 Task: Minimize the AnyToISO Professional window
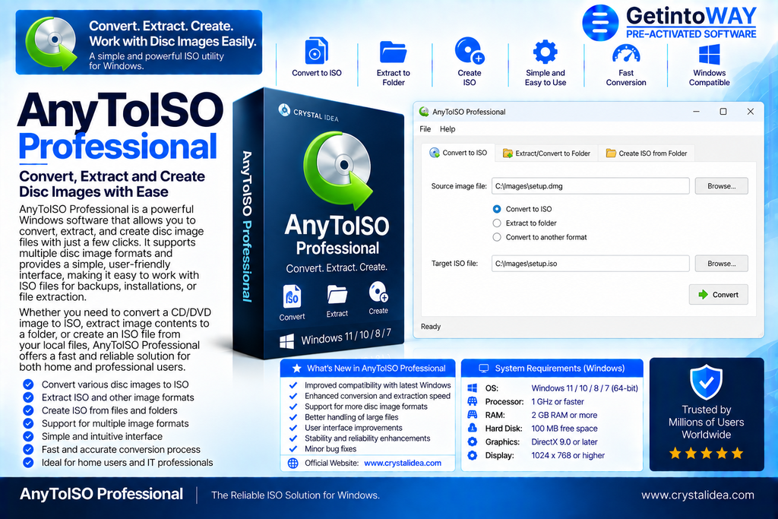(x=696, y=112)
